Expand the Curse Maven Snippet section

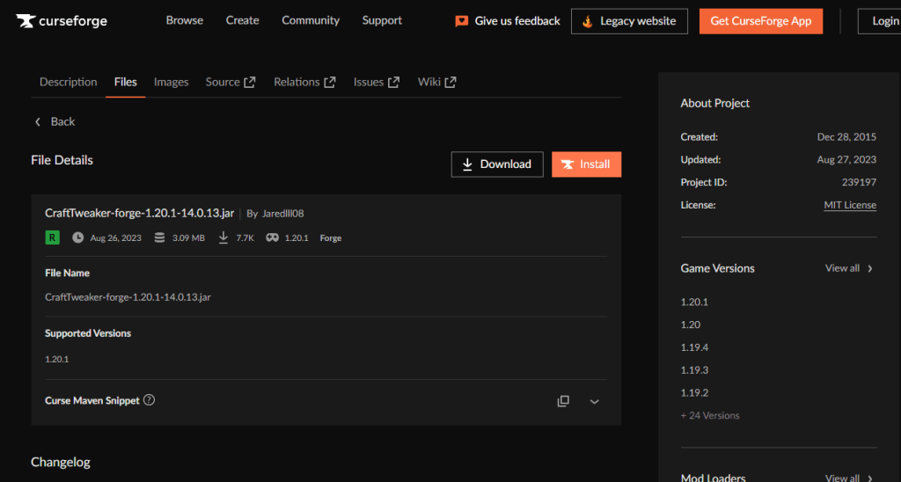(595, 401)
